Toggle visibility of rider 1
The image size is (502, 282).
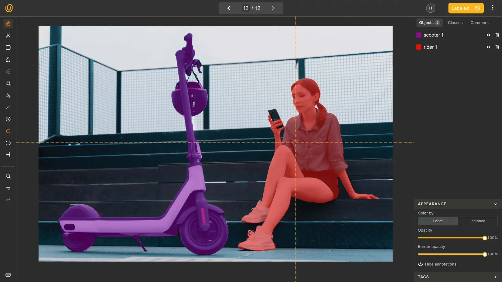(488, 47)
